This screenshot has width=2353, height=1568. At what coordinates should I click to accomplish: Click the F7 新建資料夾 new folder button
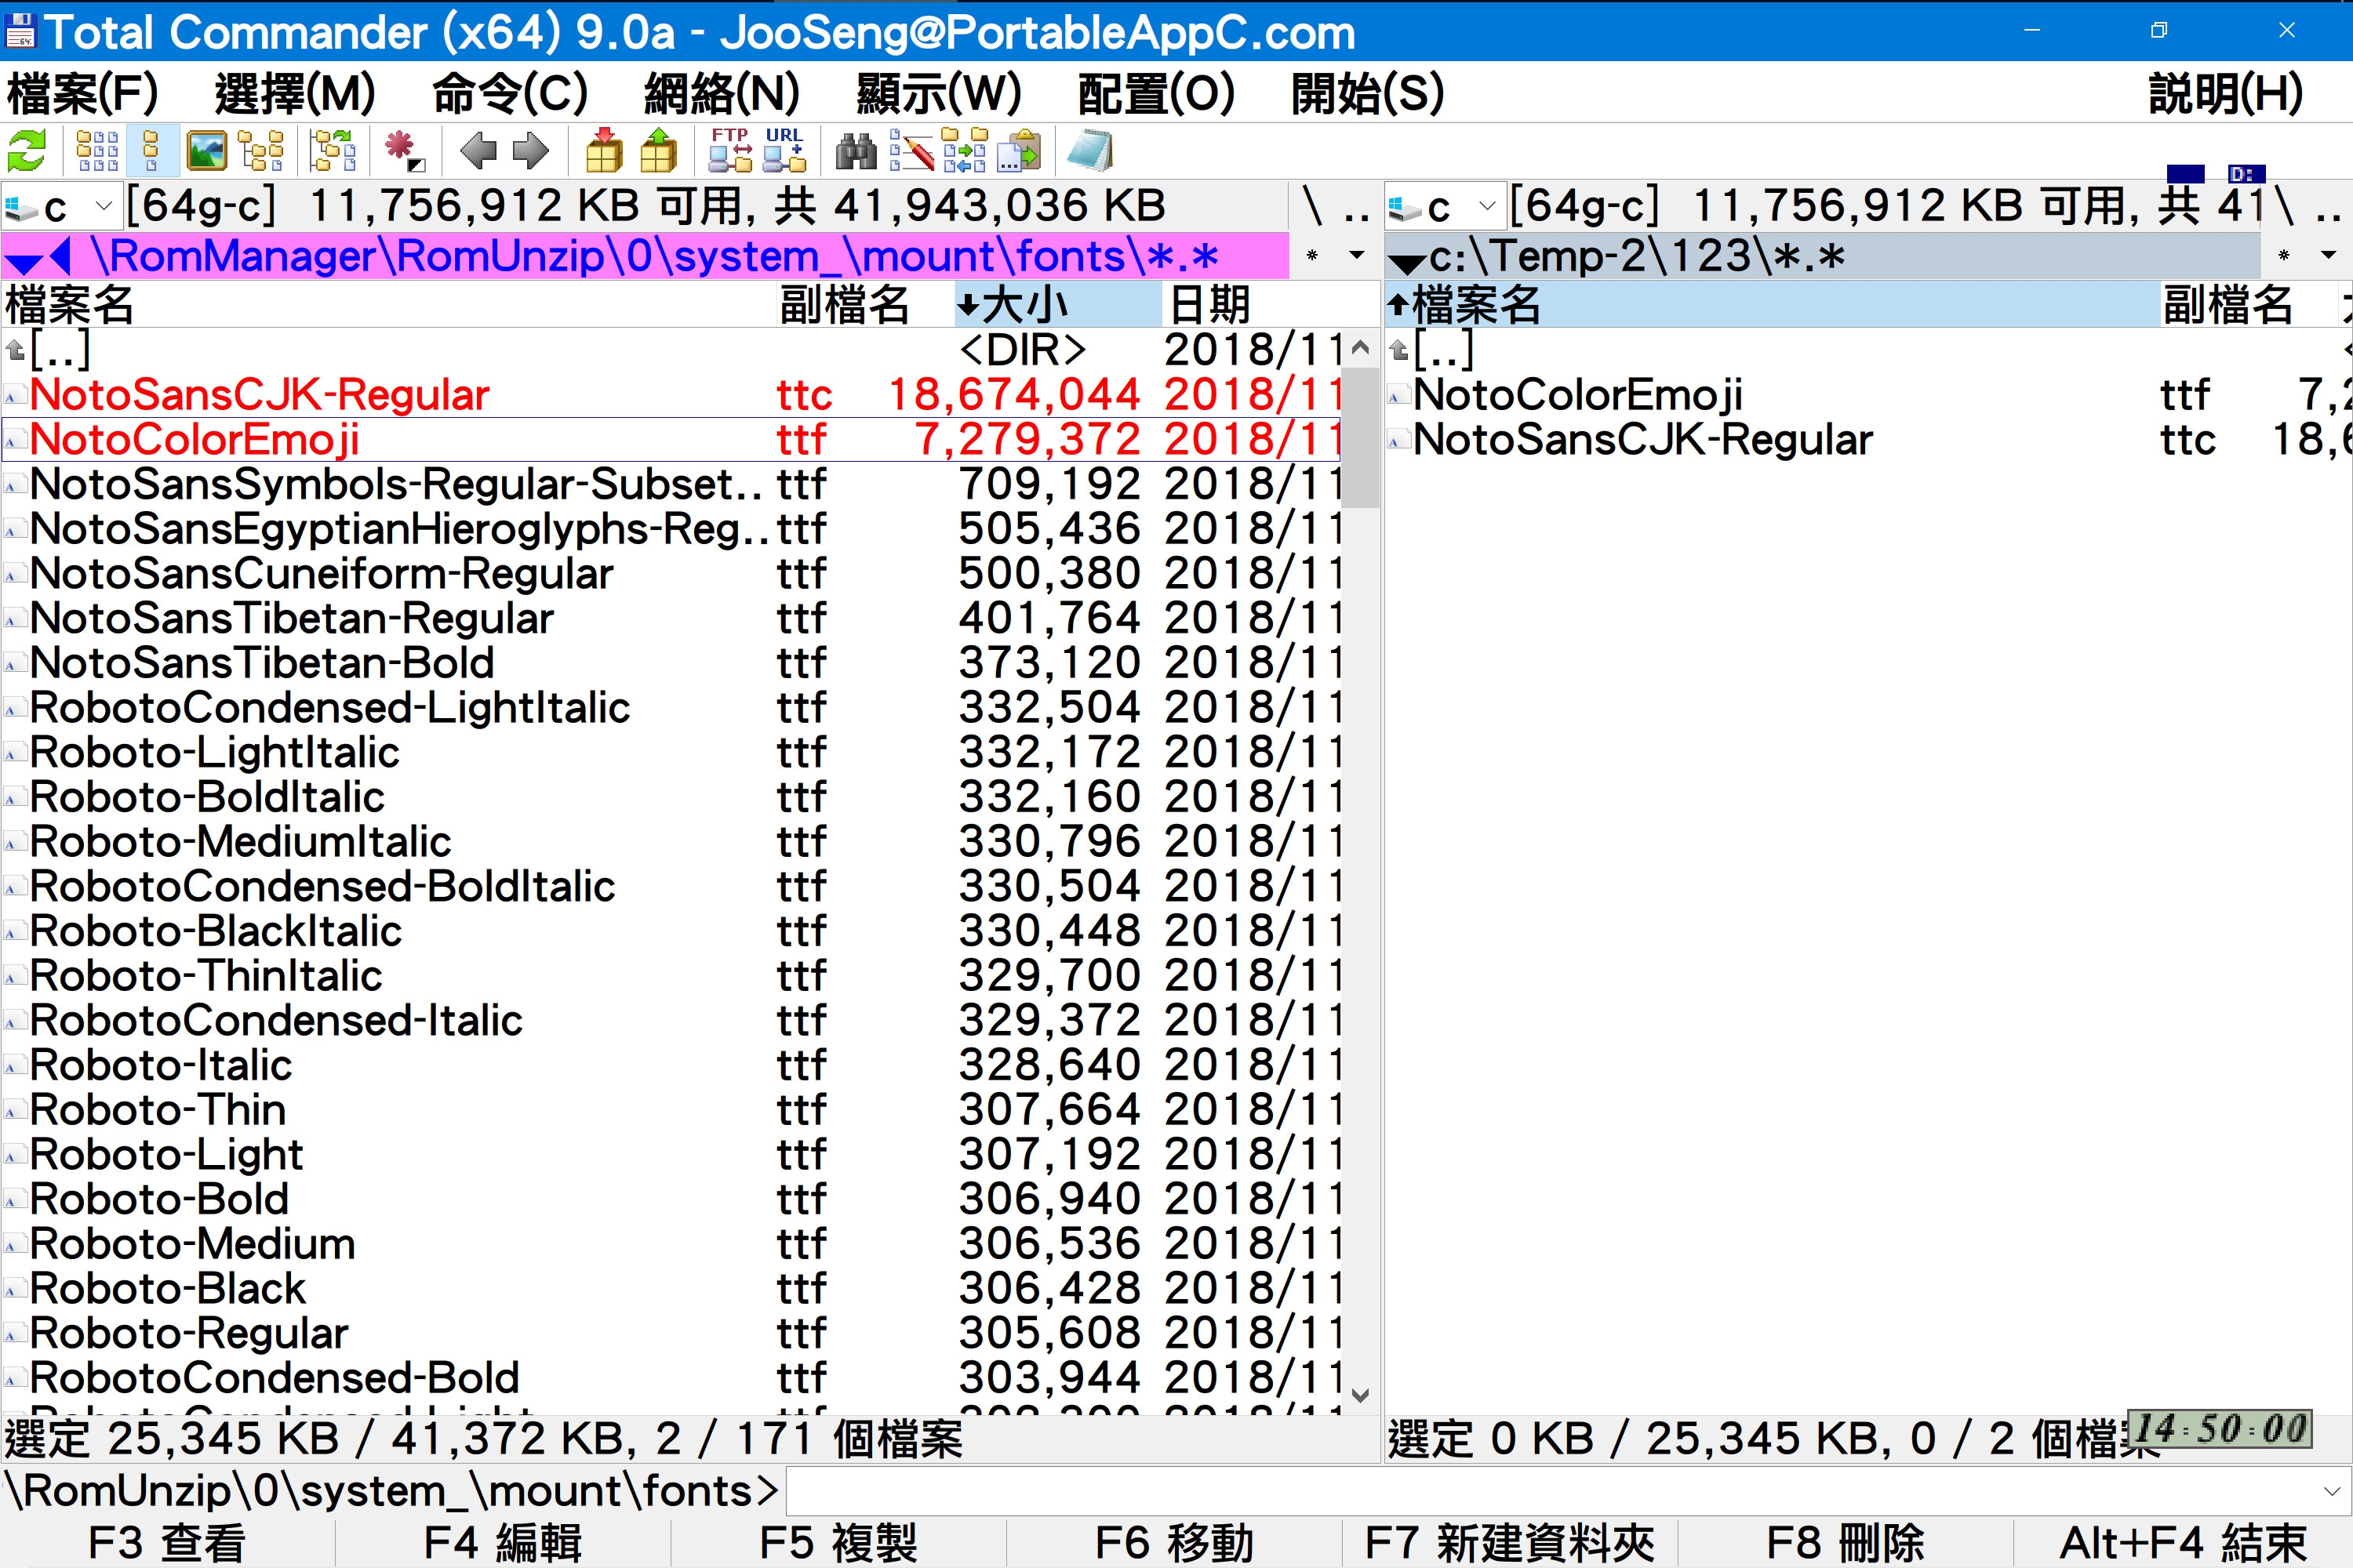tap(1511, 1543)
